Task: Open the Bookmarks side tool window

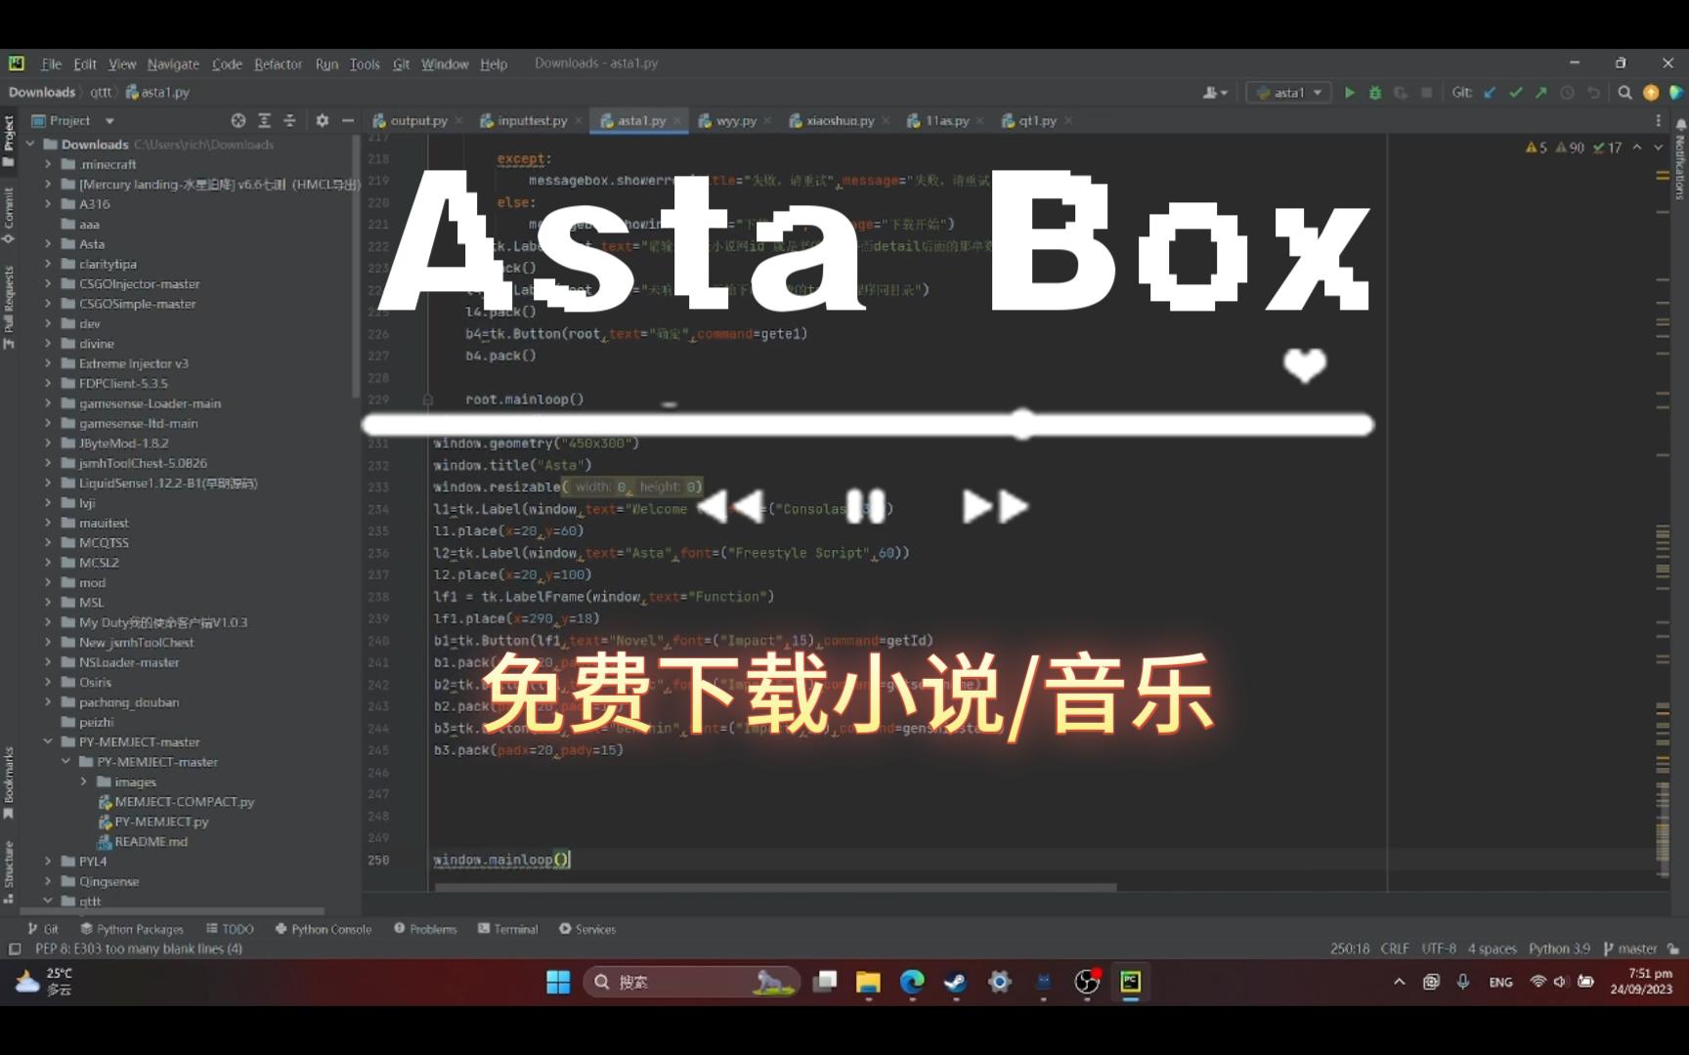Action: pyautogui.click(x=9, y=783)
